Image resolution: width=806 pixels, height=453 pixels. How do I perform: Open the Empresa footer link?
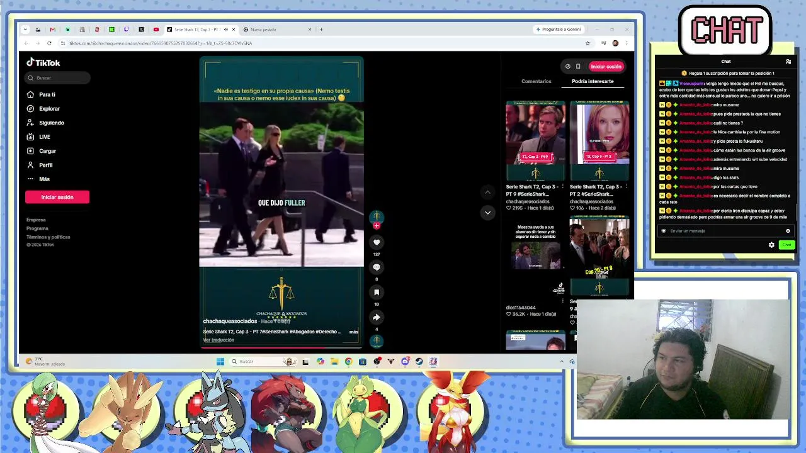36,220
